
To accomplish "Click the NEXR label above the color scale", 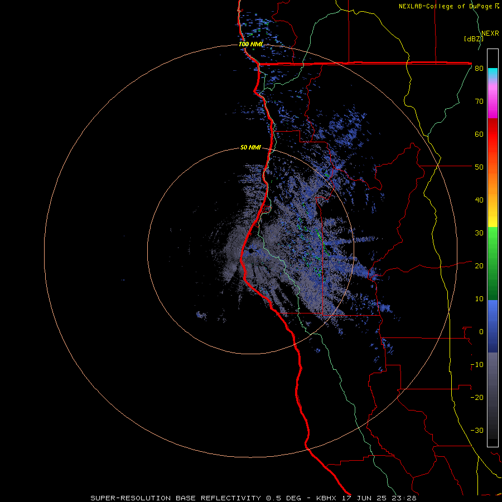I will [x=490, y=33].
